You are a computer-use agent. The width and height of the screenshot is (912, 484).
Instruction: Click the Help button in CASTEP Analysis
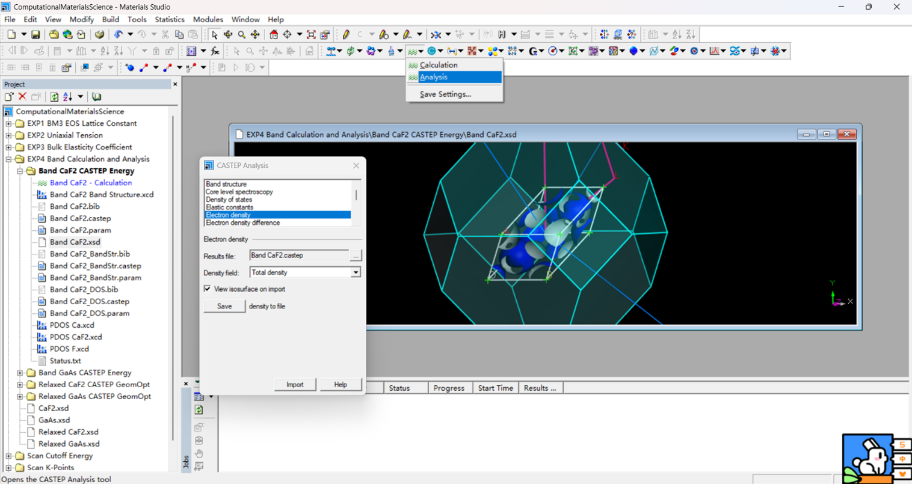coord(340,385)
